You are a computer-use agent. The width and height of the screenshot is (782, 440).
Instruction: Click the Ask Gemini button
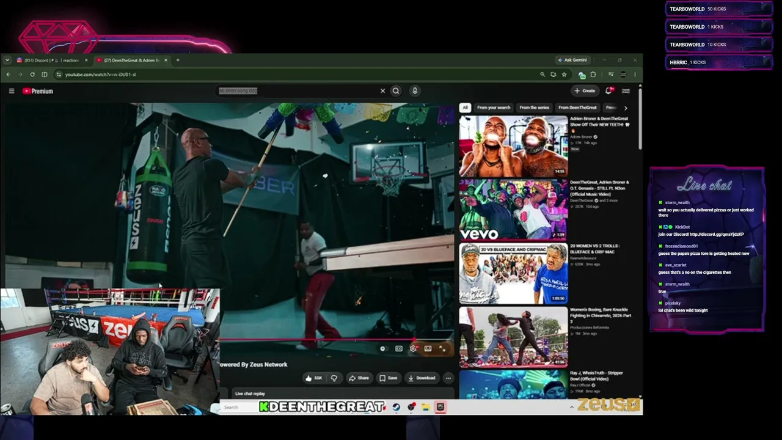[572, 60]
